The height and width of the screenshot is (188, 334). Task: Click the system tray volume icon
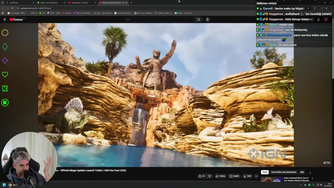[321, 185]
